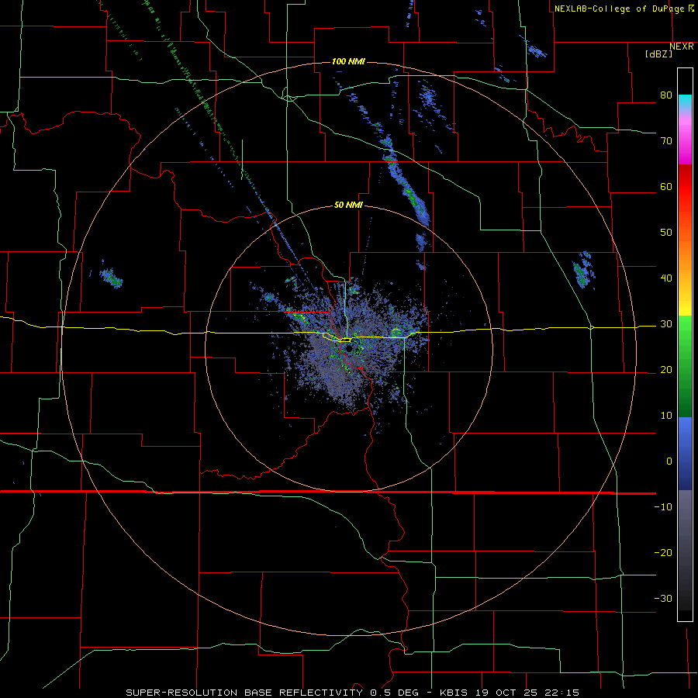The height and width of the screenshot is (698, 698).
Task: Click the magenta band of the color bar
Action: (685, 142)
